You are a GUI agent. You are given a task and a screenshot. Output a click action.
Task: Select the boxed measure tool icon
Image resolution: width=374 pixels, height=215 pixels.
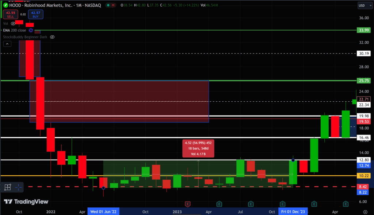tap(7, 187)
